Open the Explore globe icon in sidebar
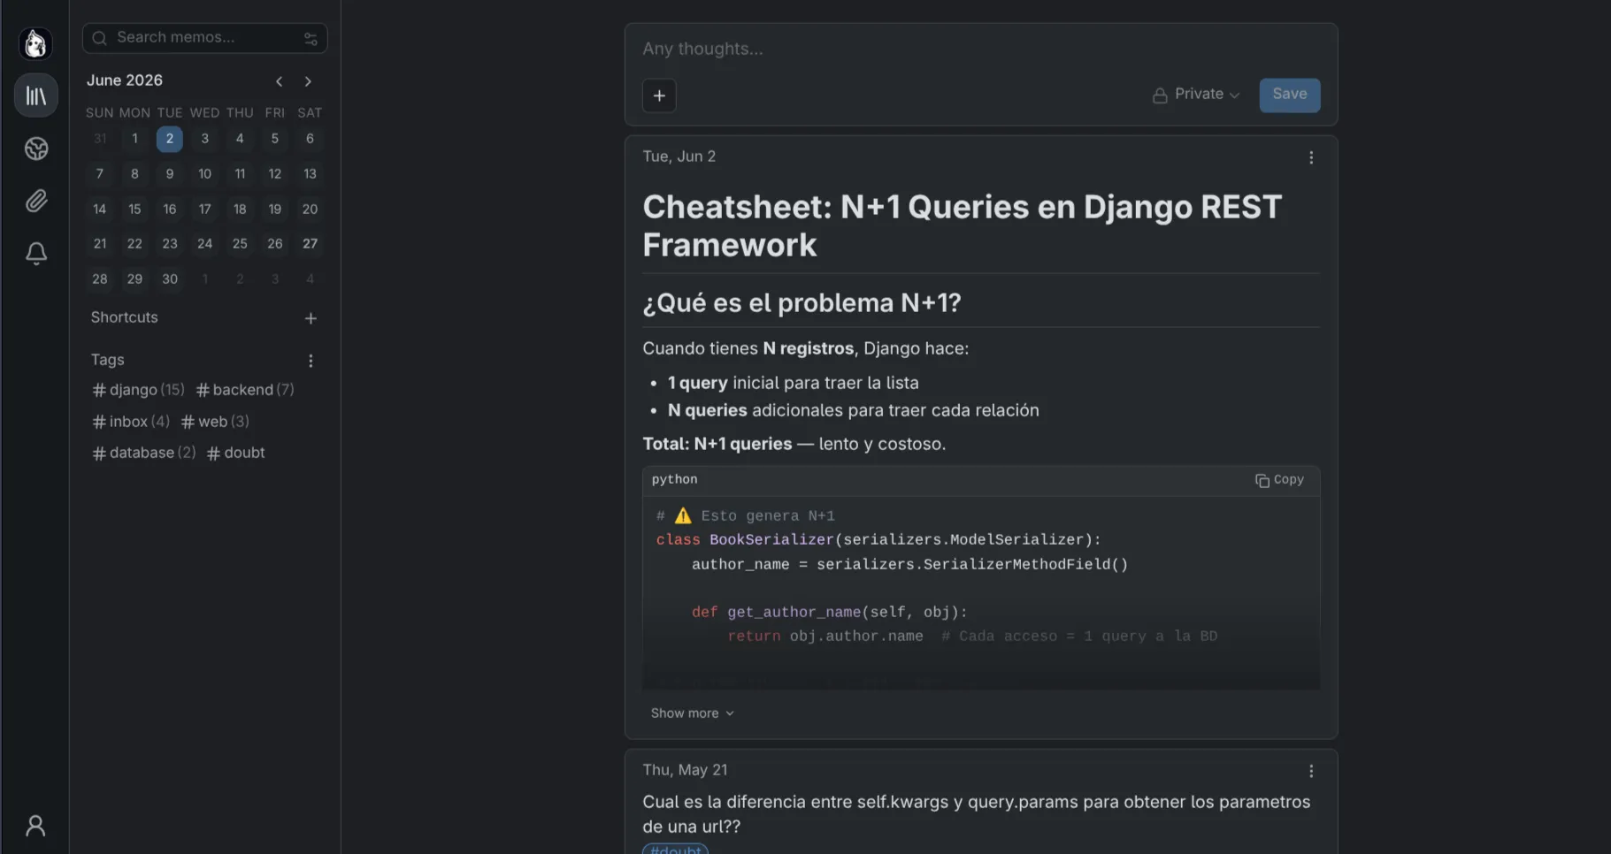The image size is (1611, 854). (x=36, y=149)
